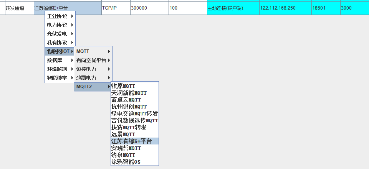Choose 涂鸦智能OS protocol
The width and height of the screenshot is (369, 169).
coord(135,162)
